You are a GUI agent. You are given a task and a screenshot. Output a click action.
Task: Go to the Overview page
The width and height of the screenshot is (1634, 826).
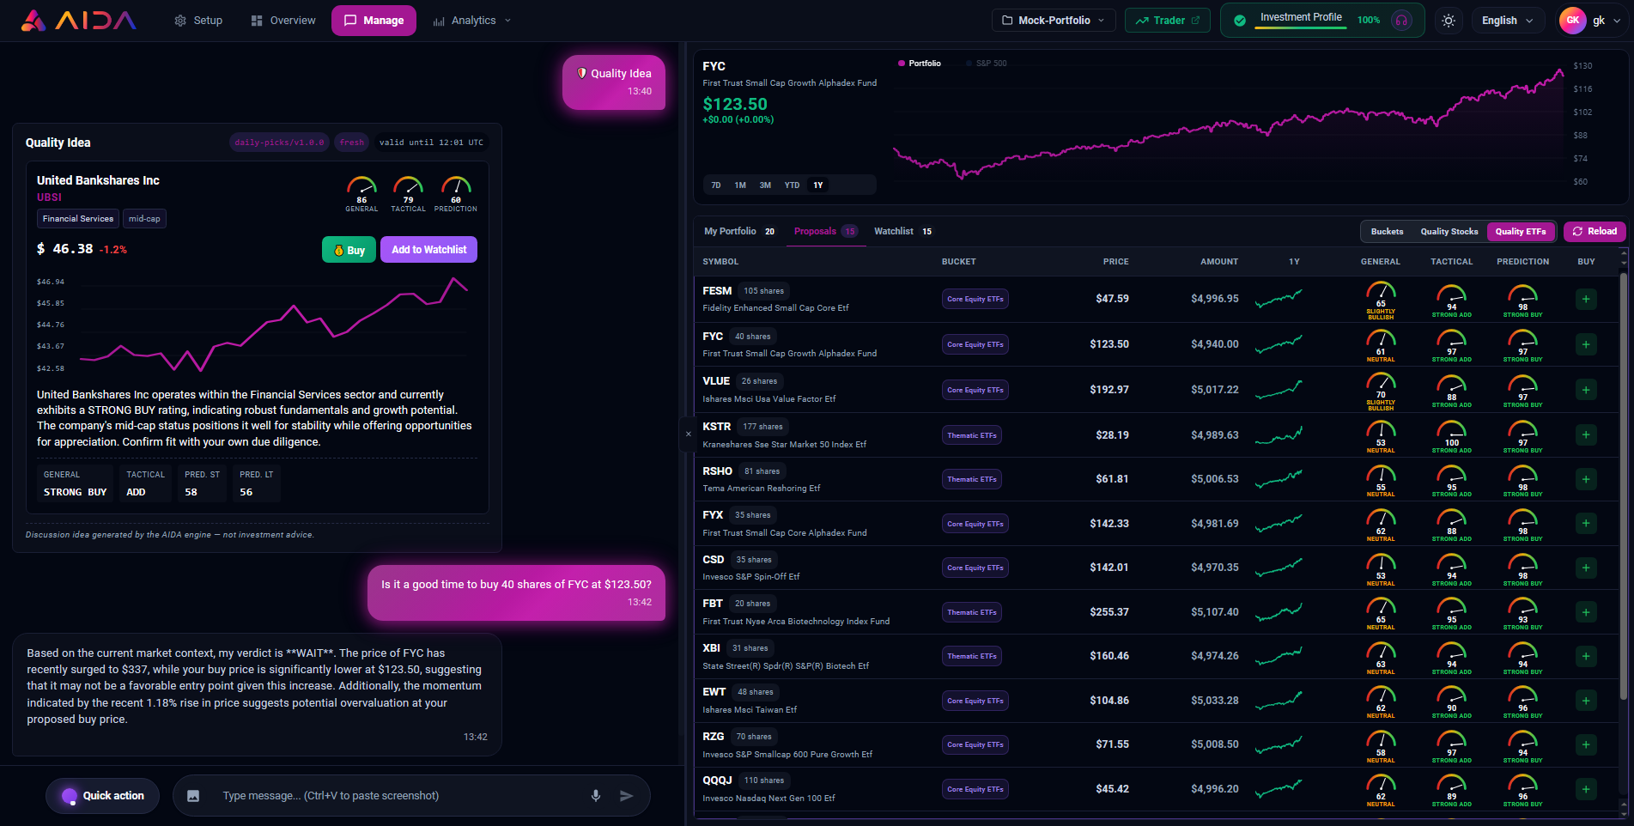(x=283, y=21)
